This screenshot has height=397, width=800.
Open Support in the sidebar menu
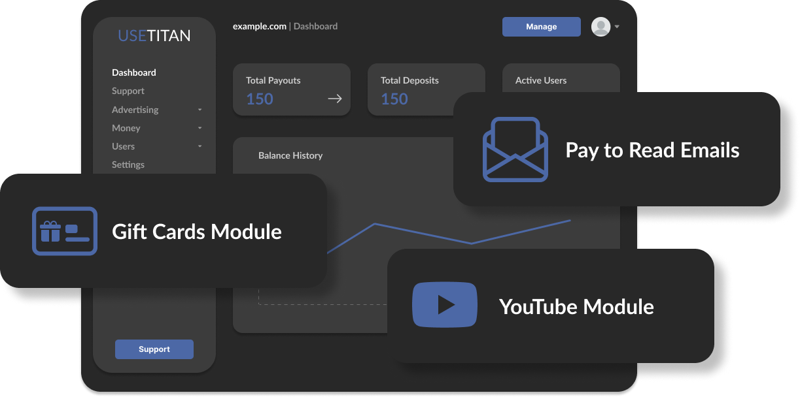click(128, 91)
